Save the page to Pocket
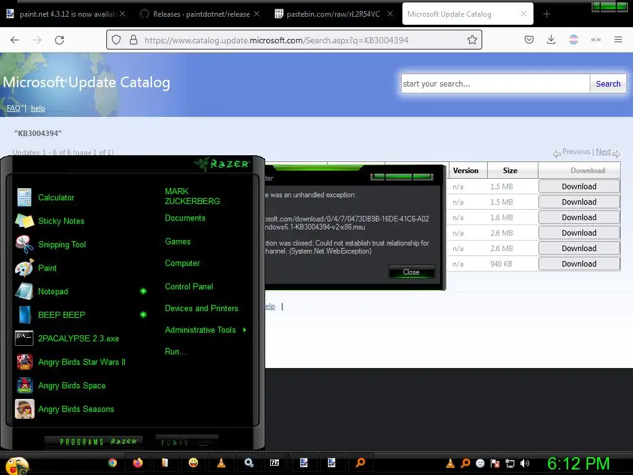This screenshot has width=633, height=475. click(529, 40)
